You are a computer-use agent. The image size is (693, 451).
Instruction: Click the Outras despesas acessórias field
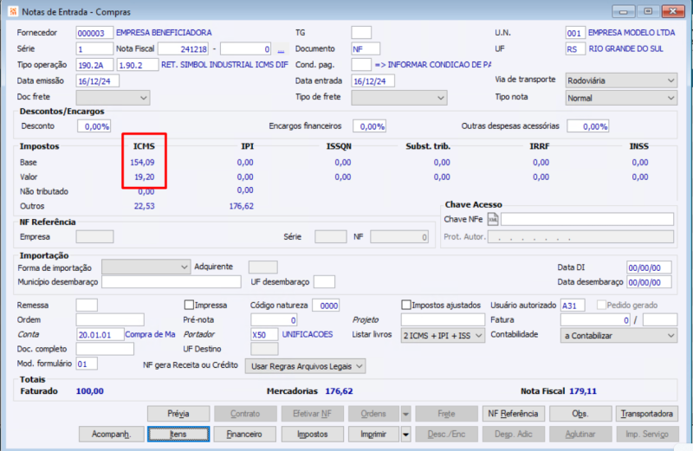588,126
